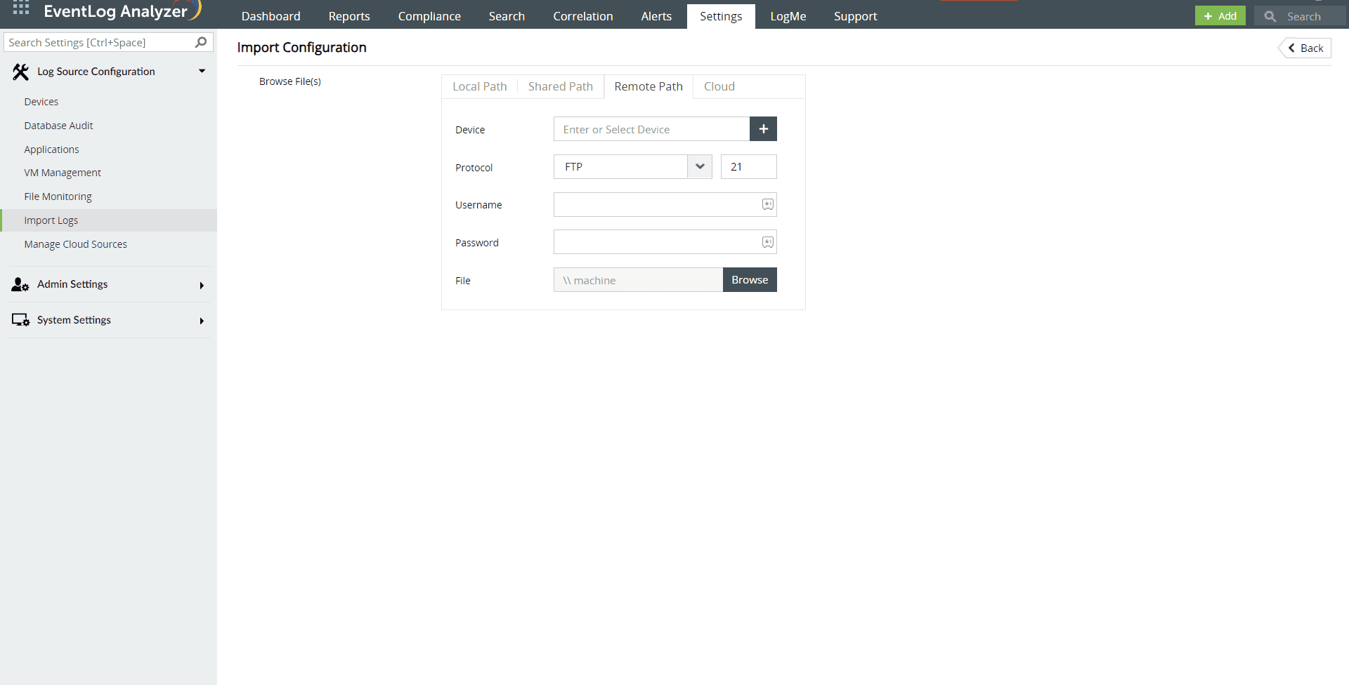The width and height of the screenshot is (1349, 685).
Task: Open the Alerts menu
Action: click(x=656, y=16)
